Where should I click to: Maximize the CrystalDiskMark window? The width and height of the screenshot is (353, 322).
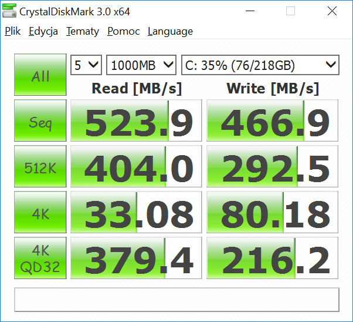[x=290, y=11]
